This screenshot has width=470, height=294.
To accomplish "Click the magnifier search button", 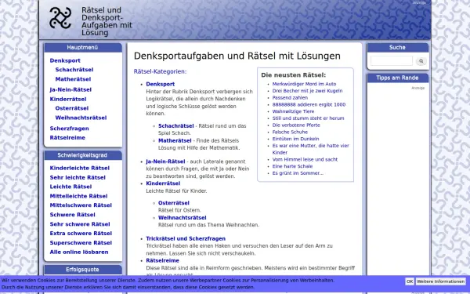I will coord(421,61).
